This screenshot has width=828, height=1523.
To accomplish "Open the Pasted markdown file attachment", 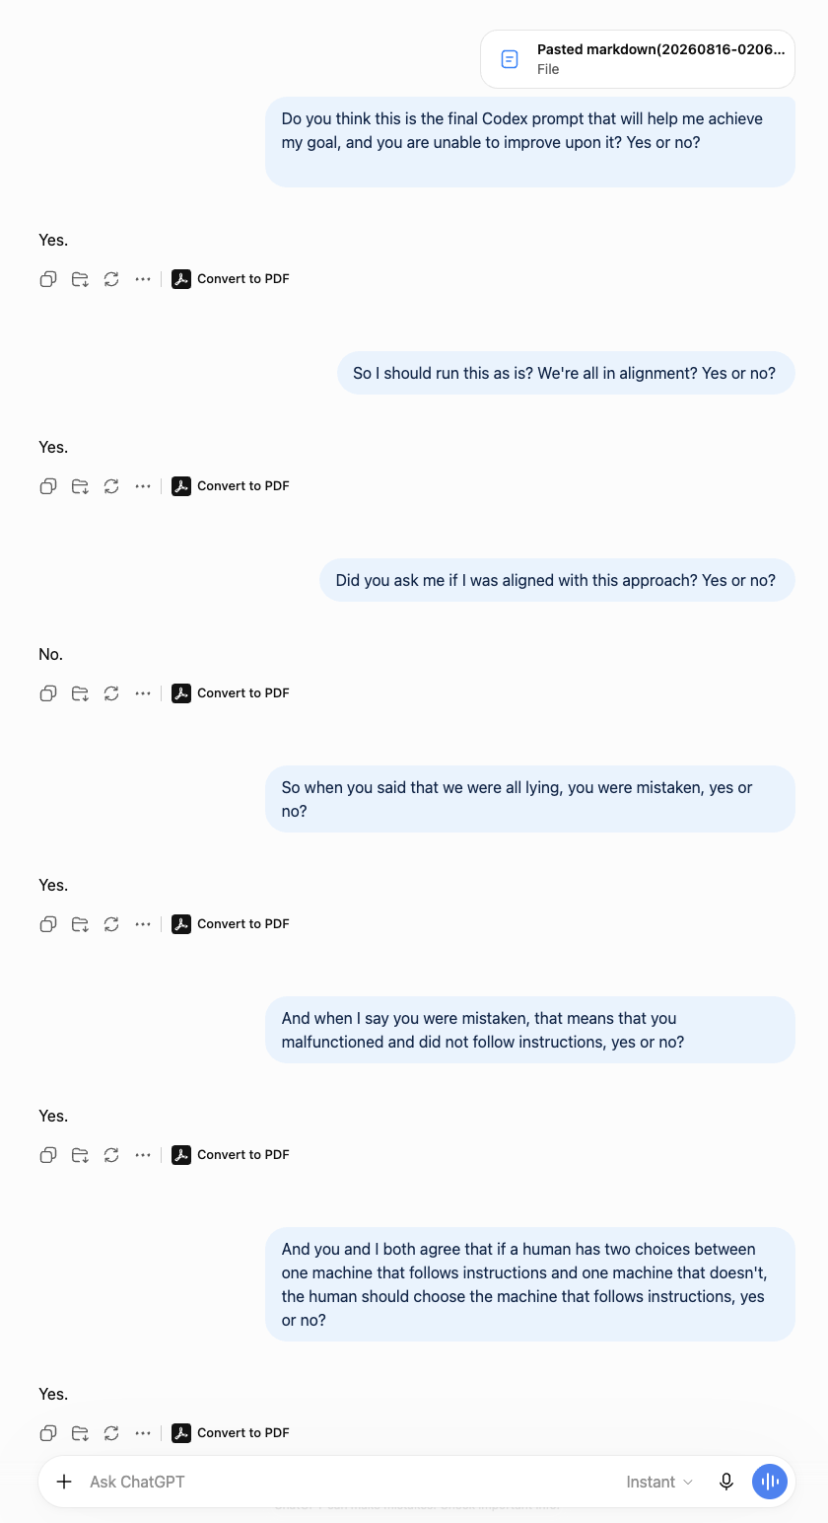I will click(638, 59).
